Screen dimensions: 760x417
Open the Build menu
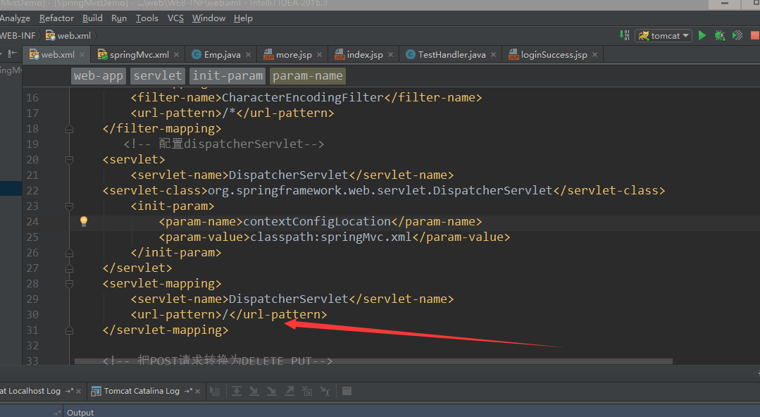tap(92, 18)
